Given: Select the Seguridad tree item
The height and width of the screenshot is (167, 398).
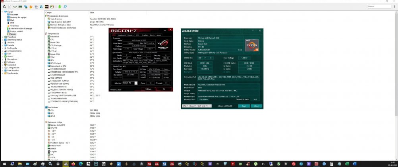Looking at the screenshot, I should click(x=12, y=65).
